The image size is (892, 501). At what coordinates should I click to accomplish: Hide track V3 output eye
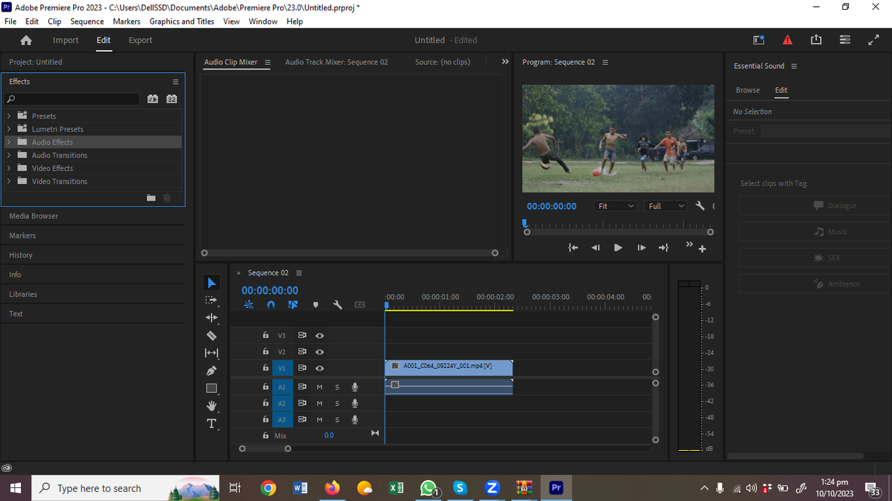(x=320, y=335)
